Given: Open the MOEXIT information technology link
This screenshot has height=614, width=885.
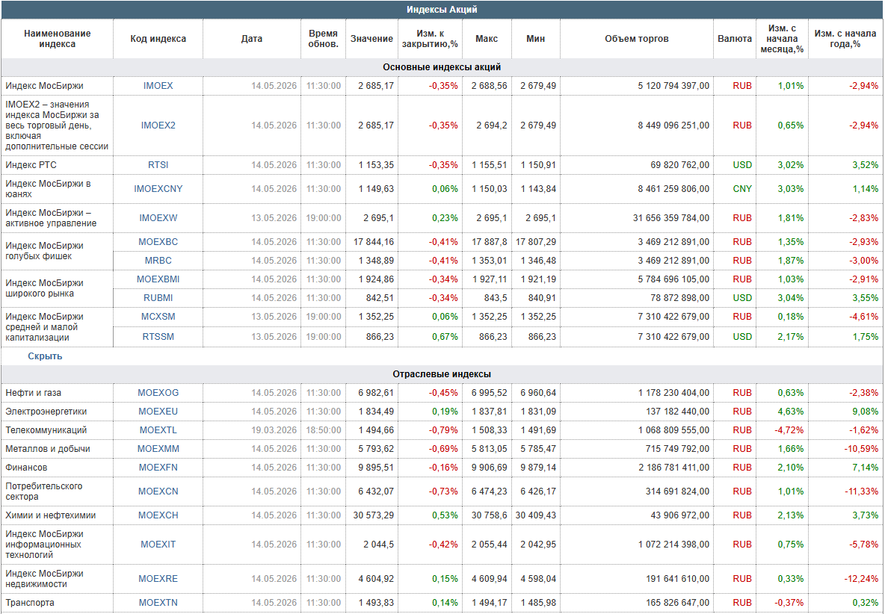Looking at the screenshot, I should tap(158, 545).
